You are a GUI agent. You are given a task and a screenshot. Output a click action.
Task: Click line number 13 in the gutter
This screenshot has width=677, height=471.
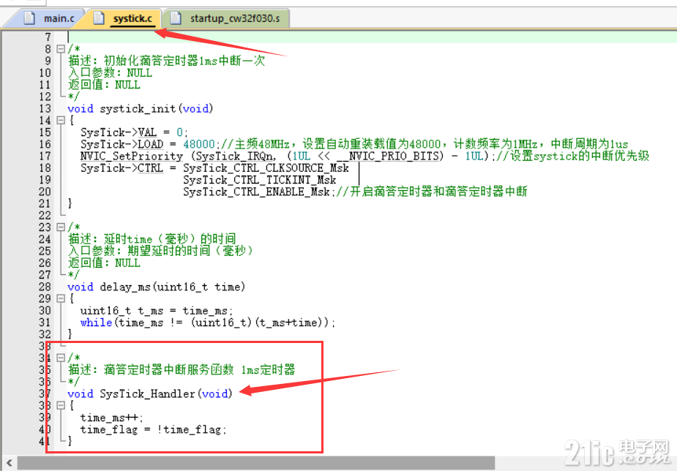[45, 109]
